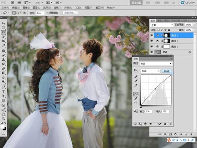Select the Rectangle shape tool

(4, 100)
